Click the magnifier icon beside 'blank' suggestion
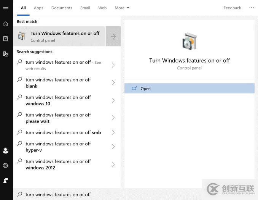The image size is (258, 200). pyautogui.click(x=19, y=79)
